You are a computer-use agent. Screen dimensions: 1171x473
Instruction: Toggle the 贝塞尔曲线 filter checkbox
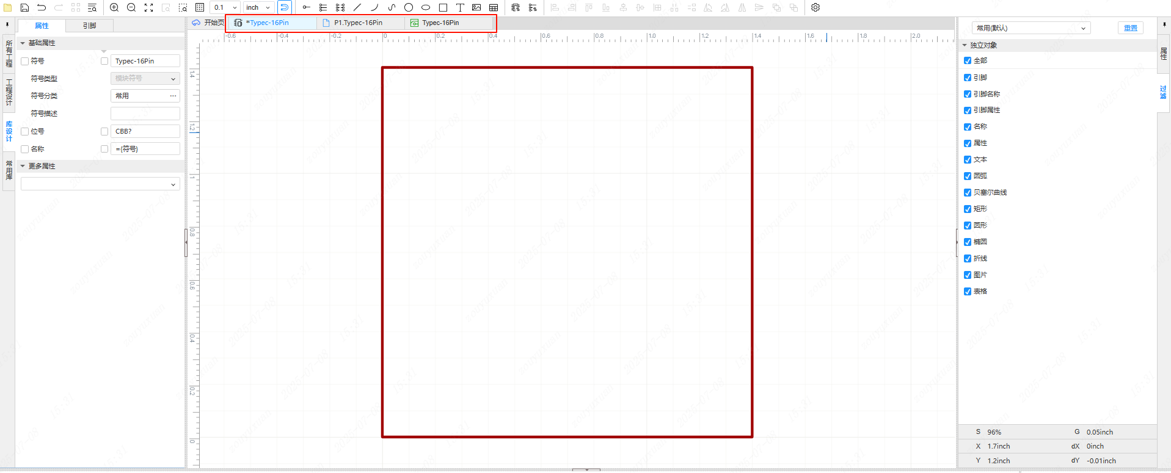pos(968,192)
